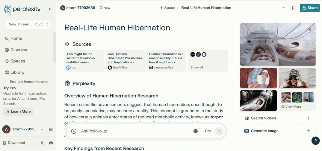The image size is (322, 151).
Task: Bookmark this thread
Action: [294, 8]
